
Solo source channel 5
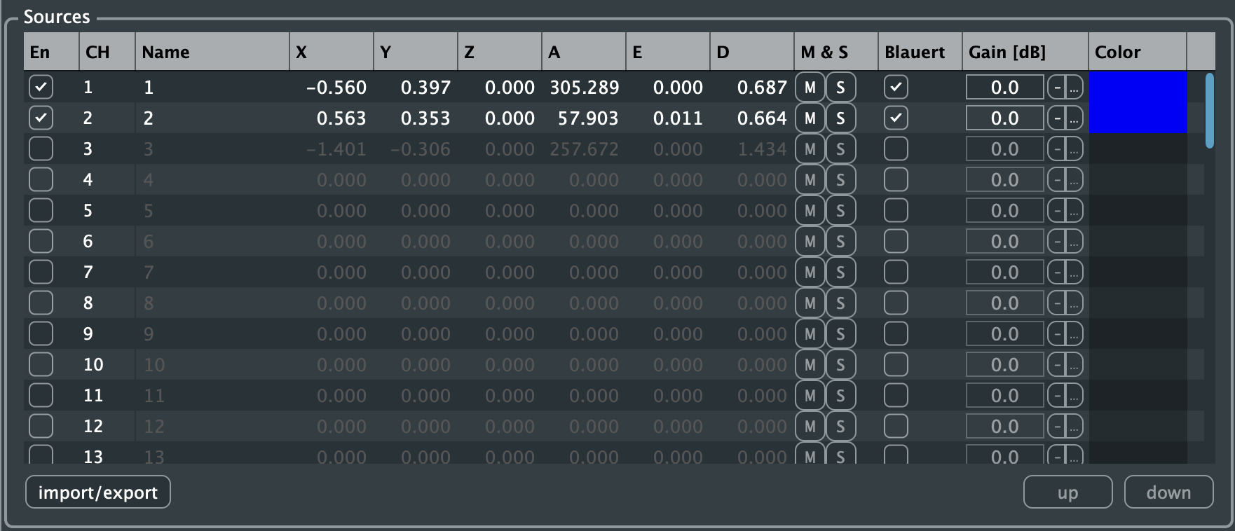pyautogui.click(x=841, y=211)
